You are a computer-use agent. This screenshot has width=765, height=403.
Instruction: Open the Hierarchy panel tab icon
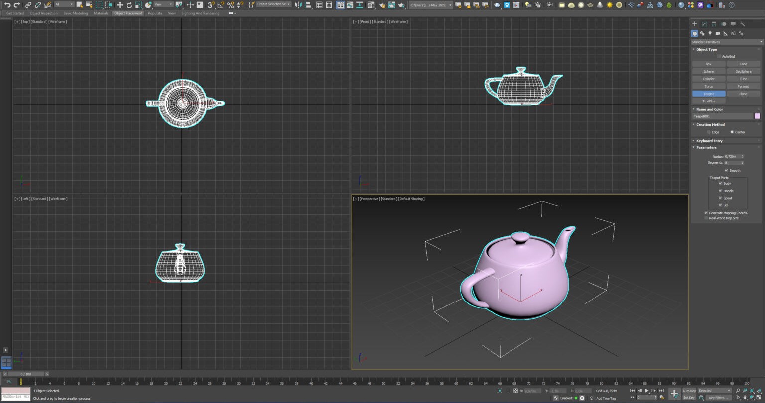tap(714, 24)
